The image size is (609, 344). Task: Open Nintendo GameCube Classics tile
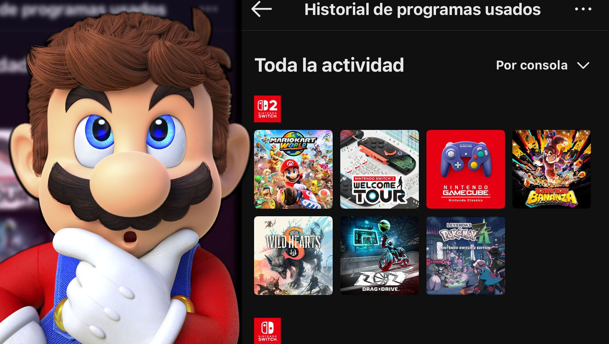tap(466, 169)
